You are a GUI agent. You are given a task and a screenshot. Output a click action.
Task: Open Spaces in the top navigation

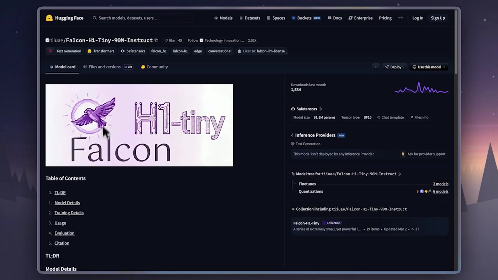point(276,18)
